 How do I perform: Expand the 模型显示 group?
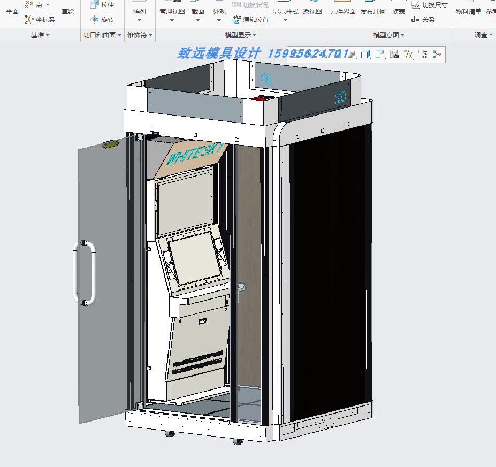[241, 35]
